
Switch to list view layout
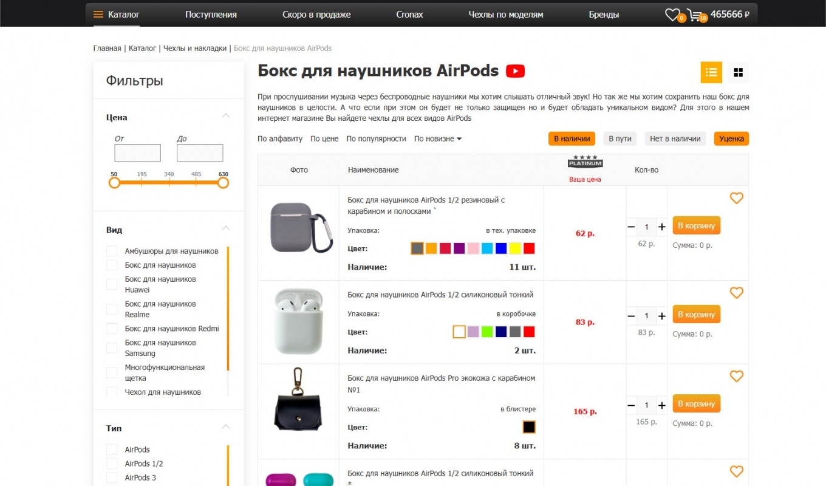711,72
